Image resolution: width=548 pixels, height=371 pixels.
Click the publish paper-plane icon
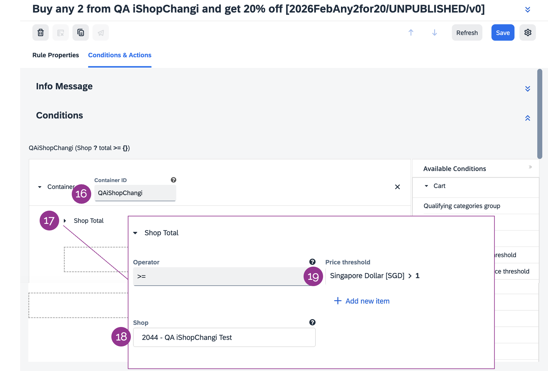(101, 33)
